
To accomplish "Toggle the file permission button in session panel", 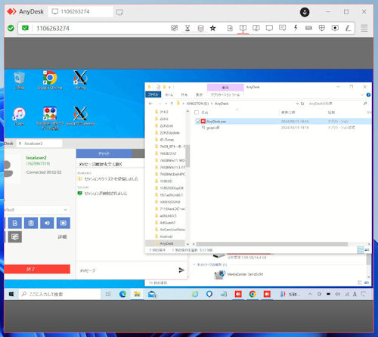I will pyautogui.click(x=15, y=223).
